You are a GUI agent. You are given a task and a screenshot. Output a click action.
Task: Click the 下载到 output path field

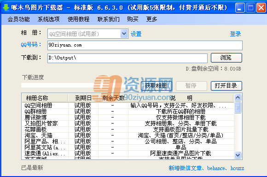point(128,58)
